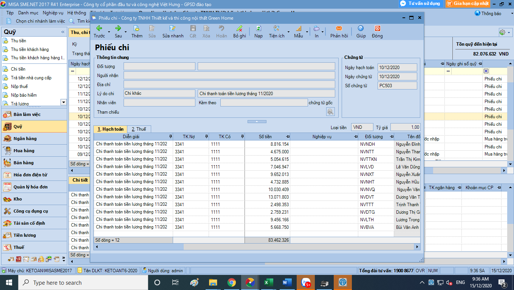
Task: Expand the Quỹ task list down arrow
Action: [63, 102]
